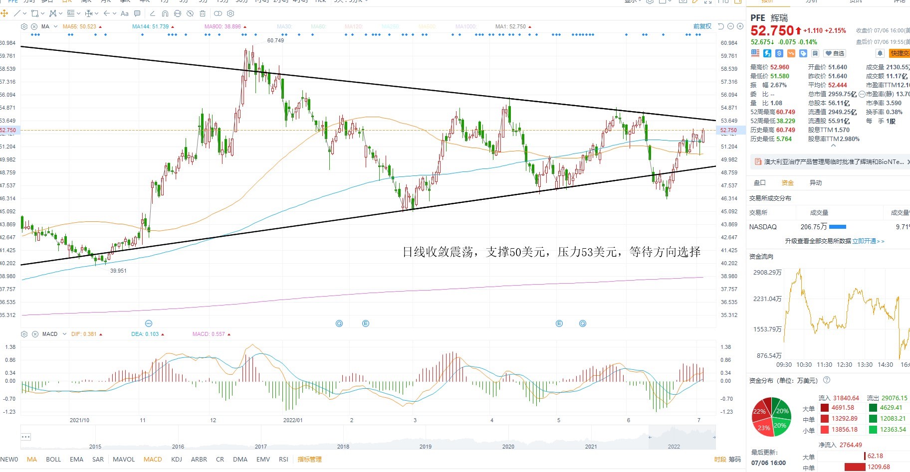Click the blue lightning bolt icon

tap(767, 53)
